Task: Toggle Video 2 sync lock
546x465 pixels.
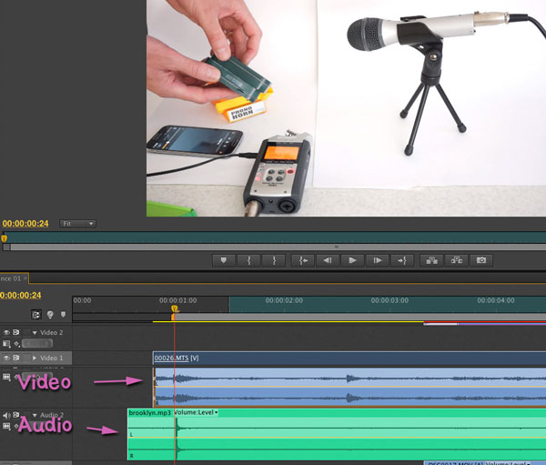Action: click(x=16, y=332)
